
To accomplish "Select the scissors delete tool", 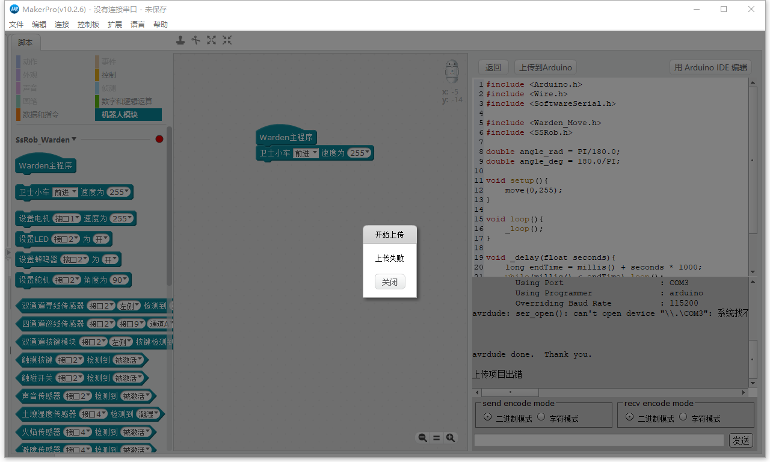I will 196,40.
